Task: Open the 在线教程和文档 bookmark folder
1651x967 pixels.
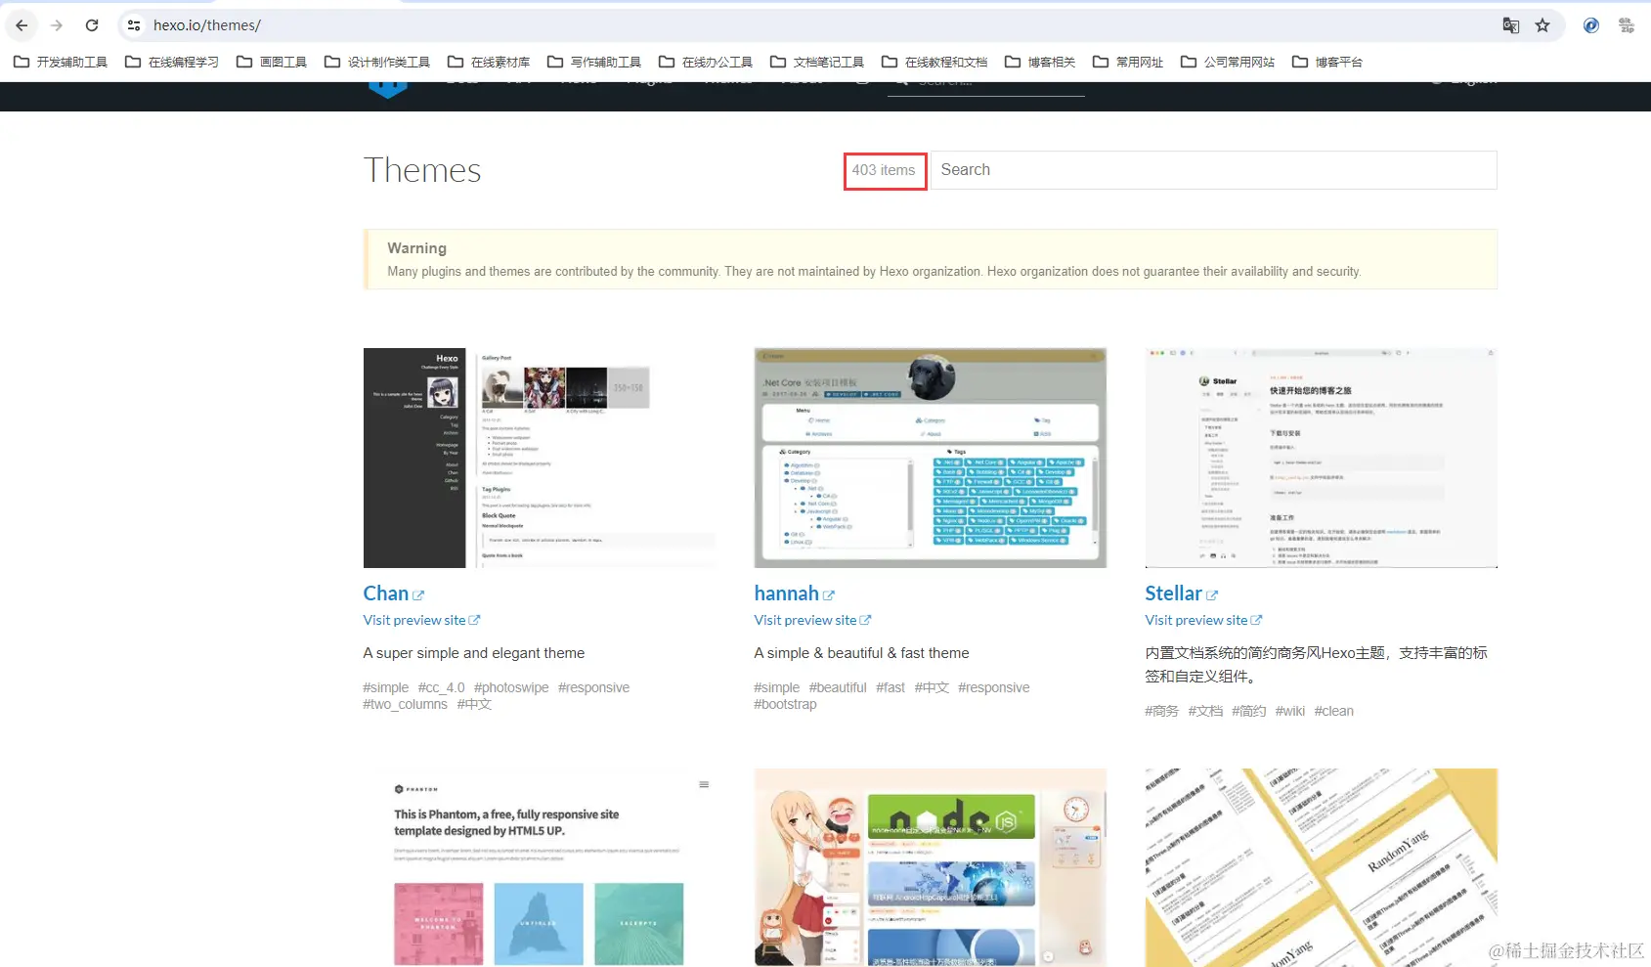Action: click(x=934, y=62)
